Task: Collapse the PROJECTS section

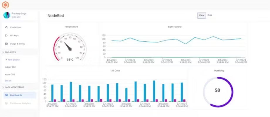Action: [x=3, y=52]
